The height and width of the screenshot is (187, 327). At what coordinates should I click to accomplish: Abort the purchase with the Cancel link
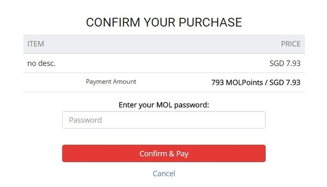[163, 174]
